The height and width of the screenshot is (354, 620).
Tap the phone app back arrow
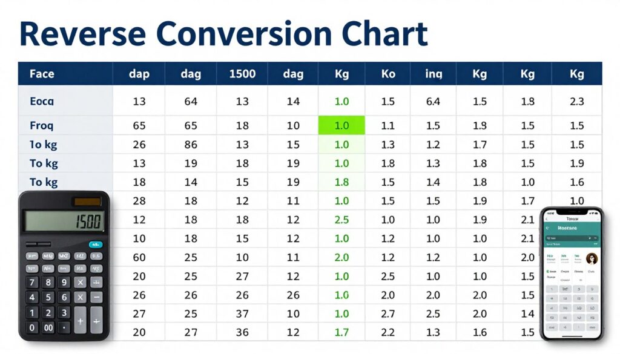pos(547,218)
